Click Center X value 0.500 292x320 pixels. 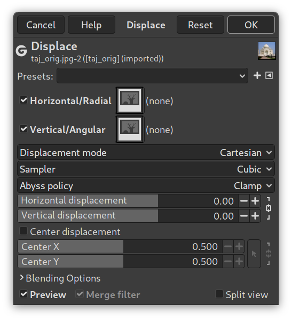(x=205, y=247)
